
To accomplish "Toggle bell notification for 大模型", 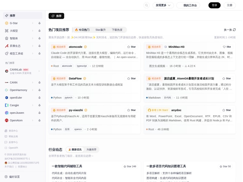I will tap(39, 31).
